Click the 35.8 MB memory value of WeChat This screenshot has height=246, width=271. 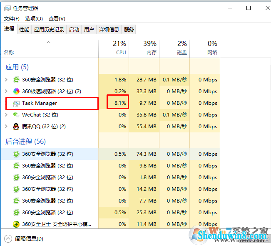click(147, 115)
